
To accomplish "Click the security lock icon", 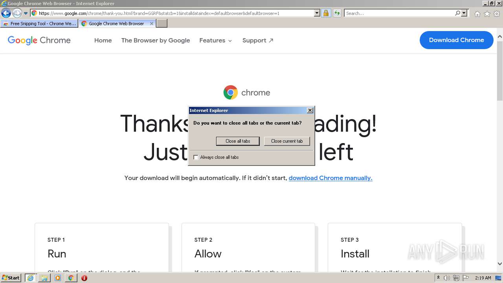I will pyautogui.click(x=326, y=13).
